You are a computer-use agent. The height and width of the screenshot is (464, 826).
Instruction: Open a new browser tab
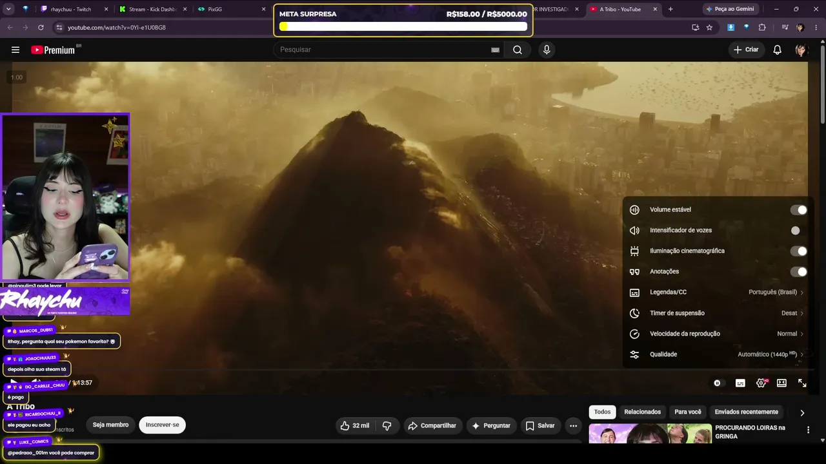[670, 9]
